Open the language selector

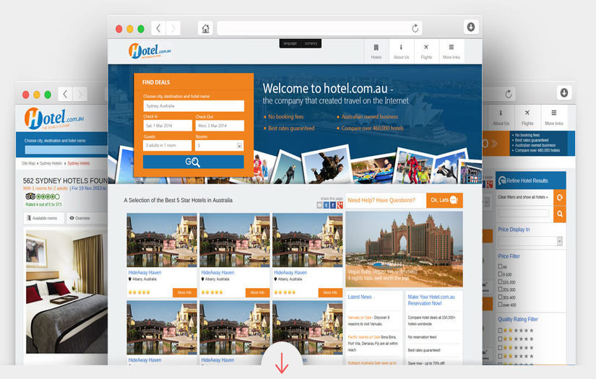(290, 43)
